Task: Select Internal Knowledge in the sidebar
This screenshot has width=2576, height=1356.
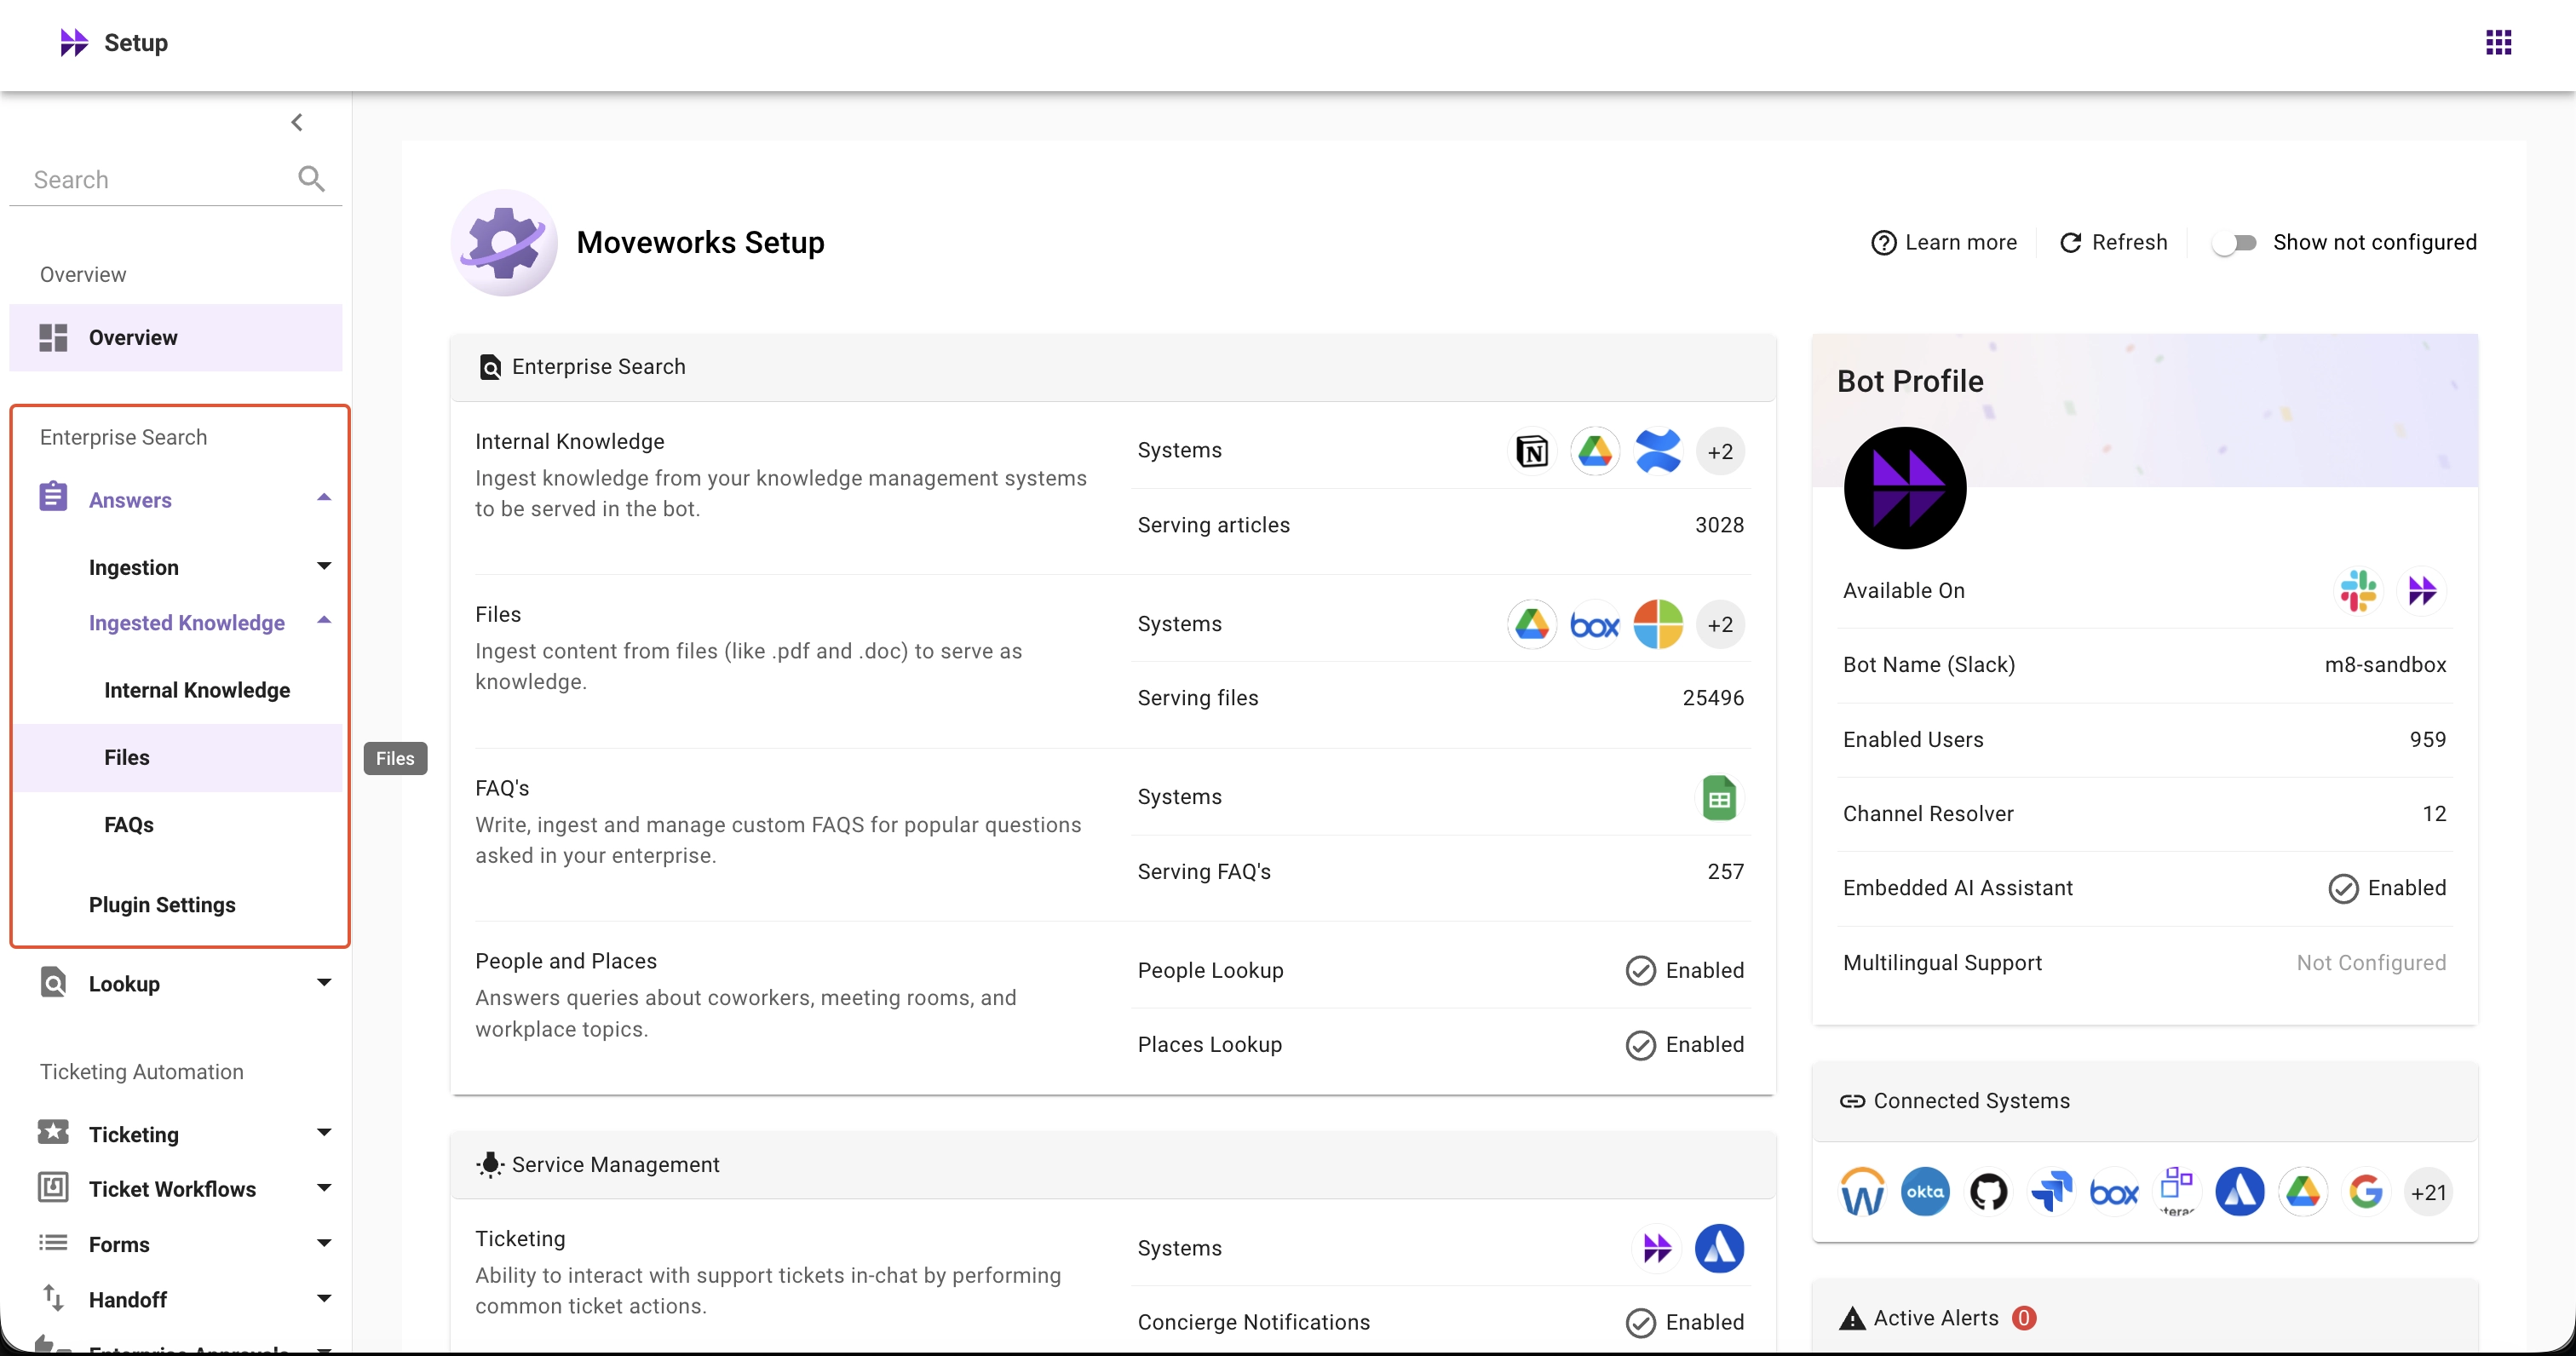Action: click(x=197, y=690)
